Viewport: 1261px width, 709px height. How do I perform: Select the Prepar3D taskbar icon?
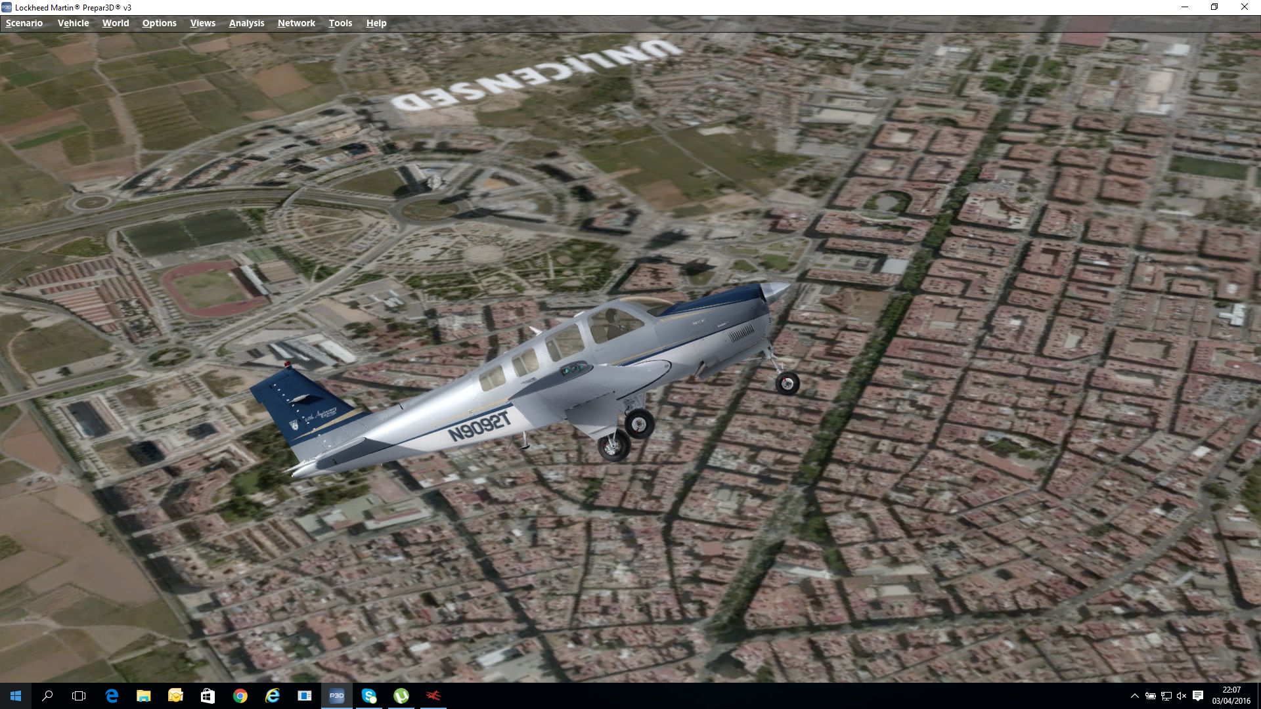point(336,696)
